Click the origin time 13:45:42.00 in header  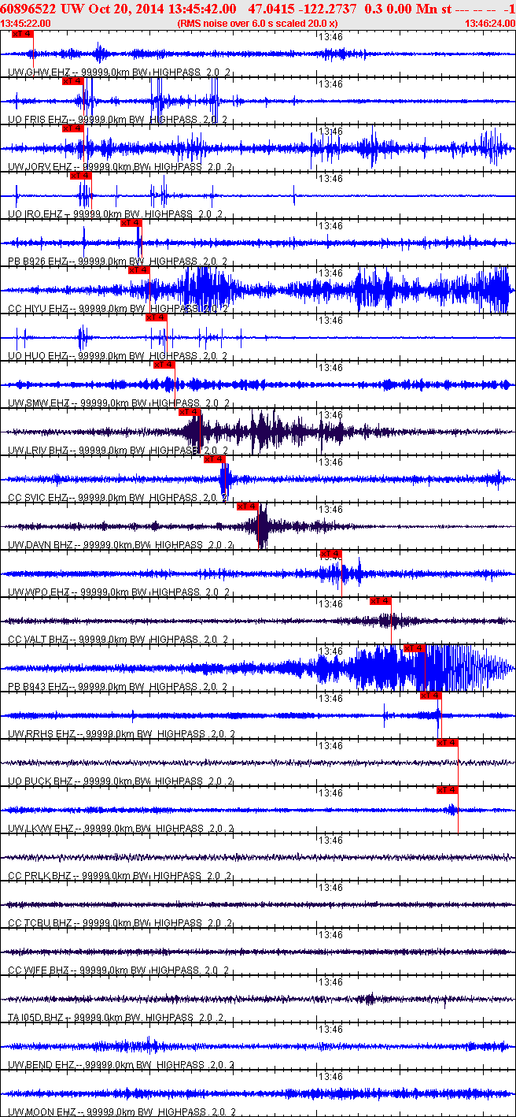[201, 9]
